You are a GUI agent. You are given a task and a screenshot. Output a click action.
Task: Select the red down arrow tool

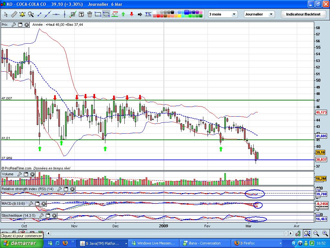[131, 14]
